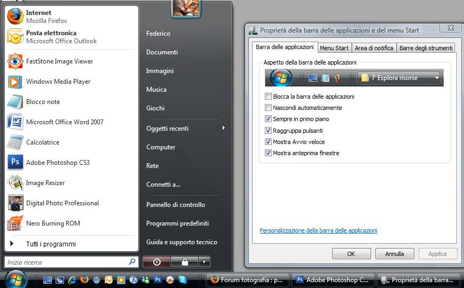
Task: Open Mozilla Firefox from Start menu
Action: [72, 17]
